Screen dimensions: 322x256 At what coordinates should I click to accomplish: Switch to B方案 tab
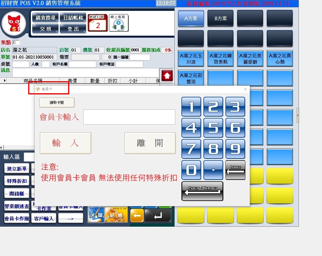pos(220,18)
